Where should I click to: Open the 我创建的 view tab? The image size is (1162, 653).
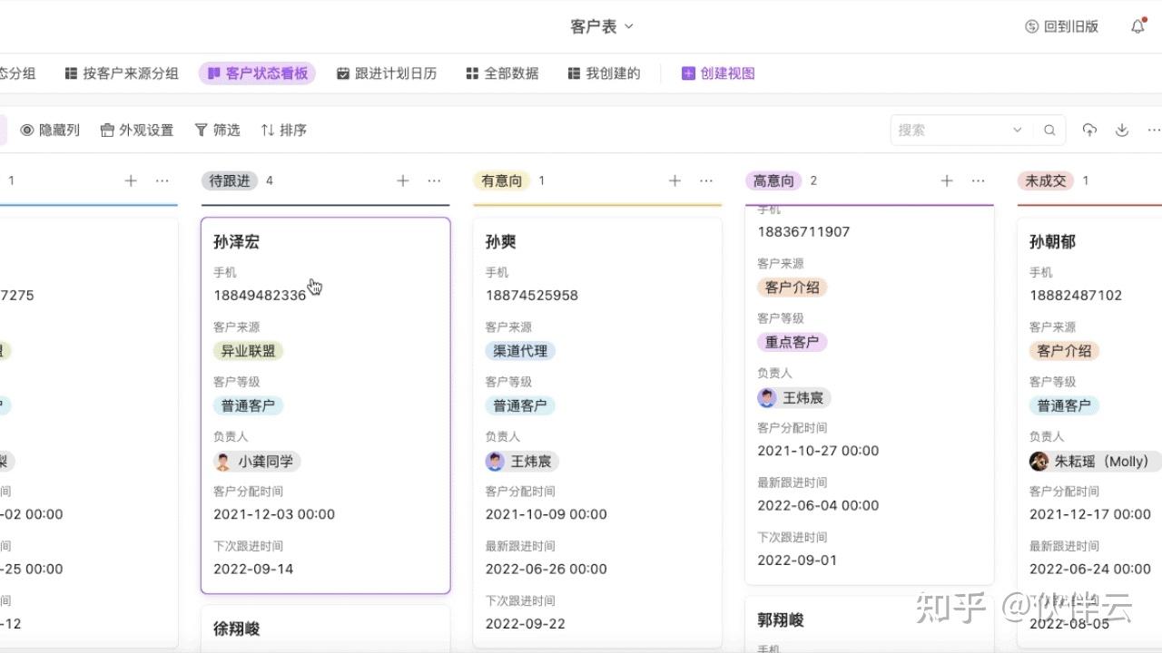tap(604, 73)
